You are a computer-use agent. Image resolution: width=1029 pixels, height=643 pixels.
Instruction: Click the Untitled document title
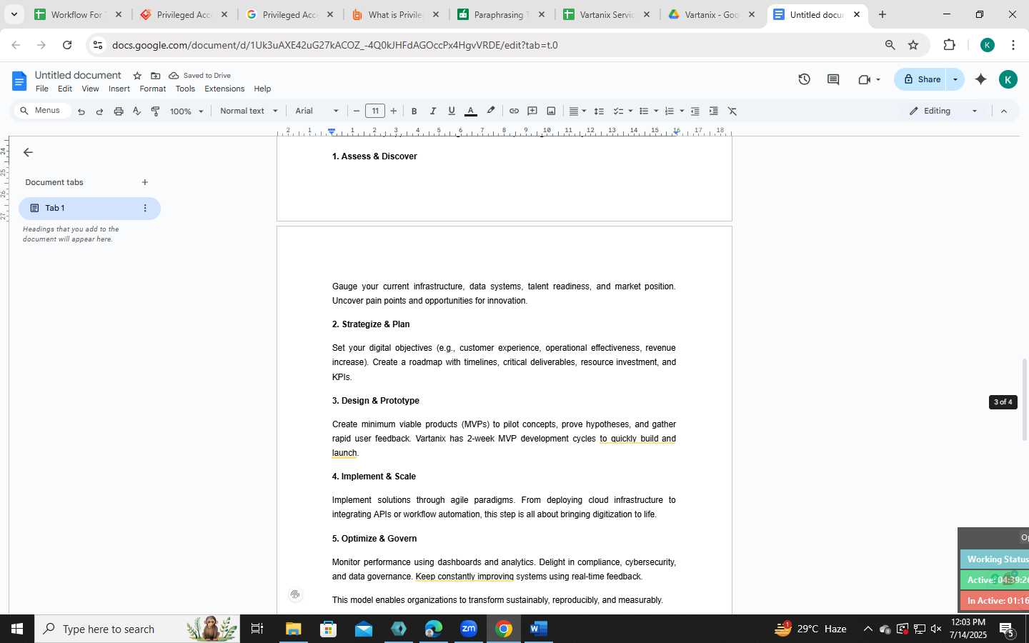(x=78, y=76)
